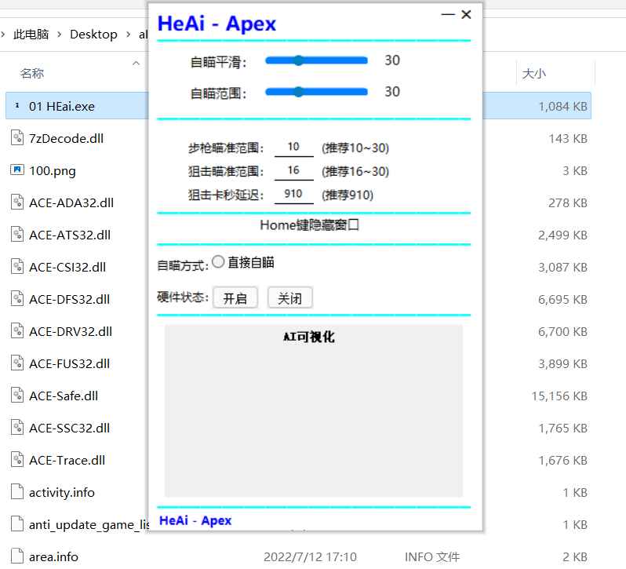Image resolution: width=626 pixels, height=569 pixels.
Task: Click the ACE-Trace.dll file icon
Action: tap(16, 460)
